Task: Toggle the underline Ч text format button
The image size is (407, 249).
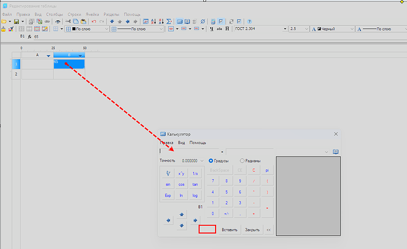Action: 211,28
